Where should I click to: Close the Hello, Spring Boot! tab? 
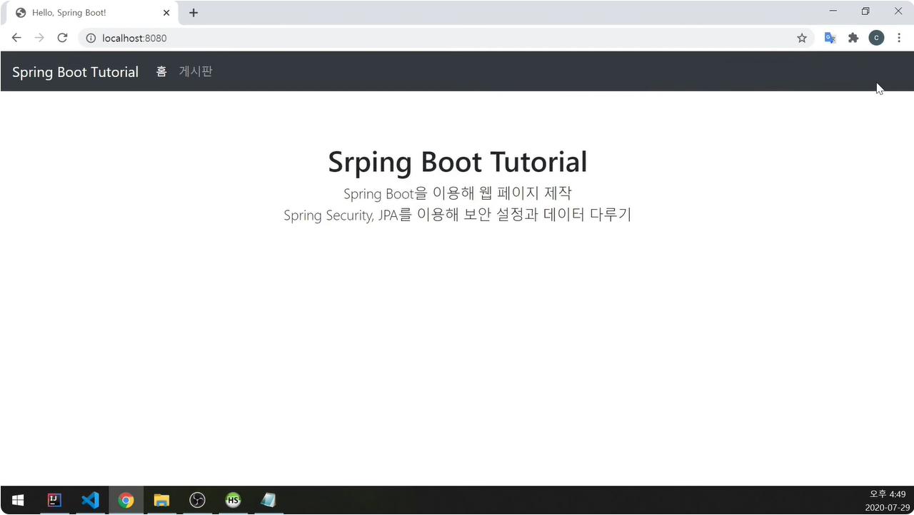pyautogui.click(x=166, y=13)
